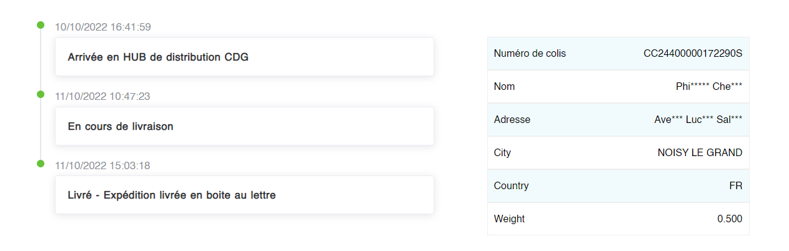Click the 'Country' row label

511,186
